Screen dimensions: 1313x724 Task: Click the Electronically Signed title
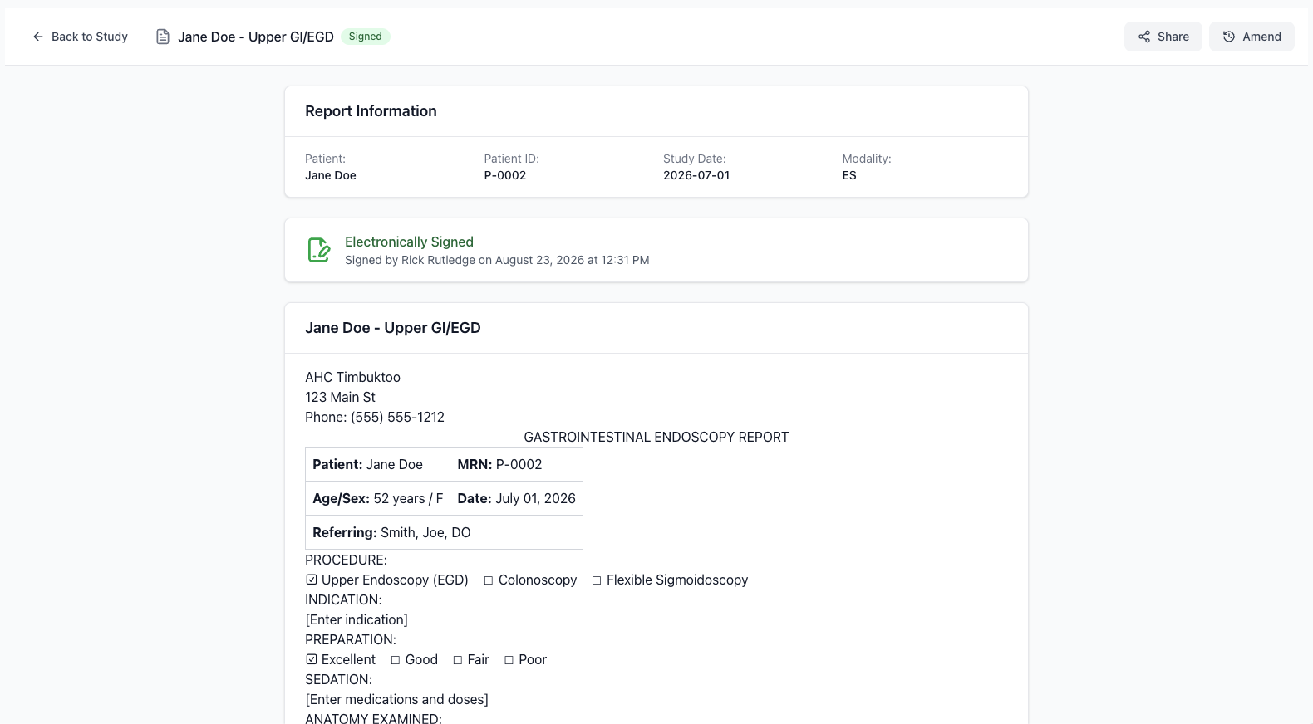[x=409, y=242]
